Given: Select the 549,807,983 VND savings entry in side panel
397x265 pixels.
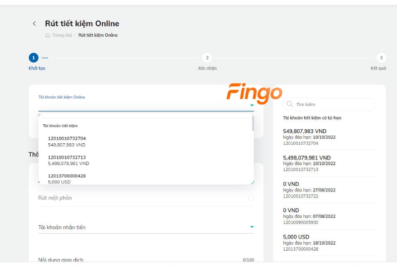Looking at the screenshot, I should click(330, 137).
